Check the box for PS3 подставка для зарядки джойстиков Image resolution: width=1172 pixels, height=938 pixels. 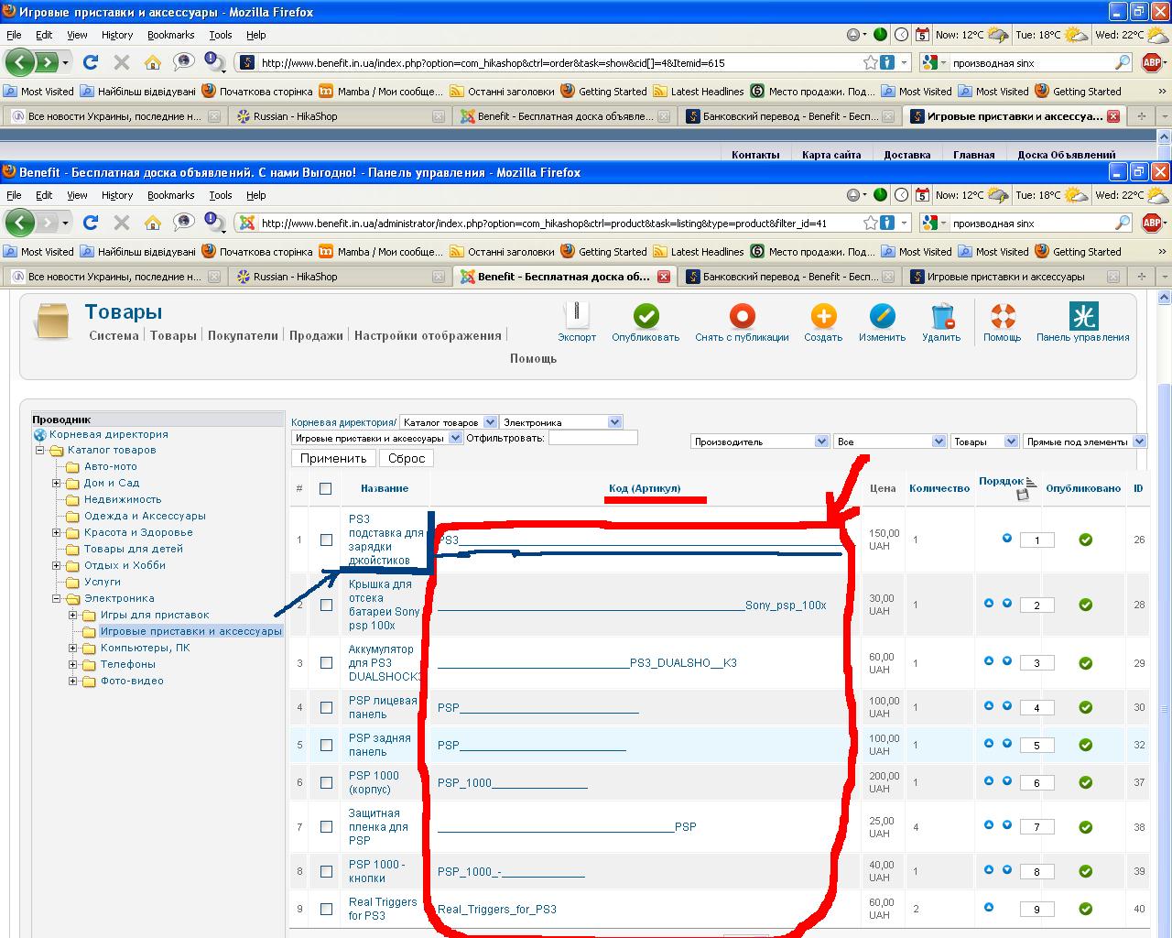[x=326, y=540]
